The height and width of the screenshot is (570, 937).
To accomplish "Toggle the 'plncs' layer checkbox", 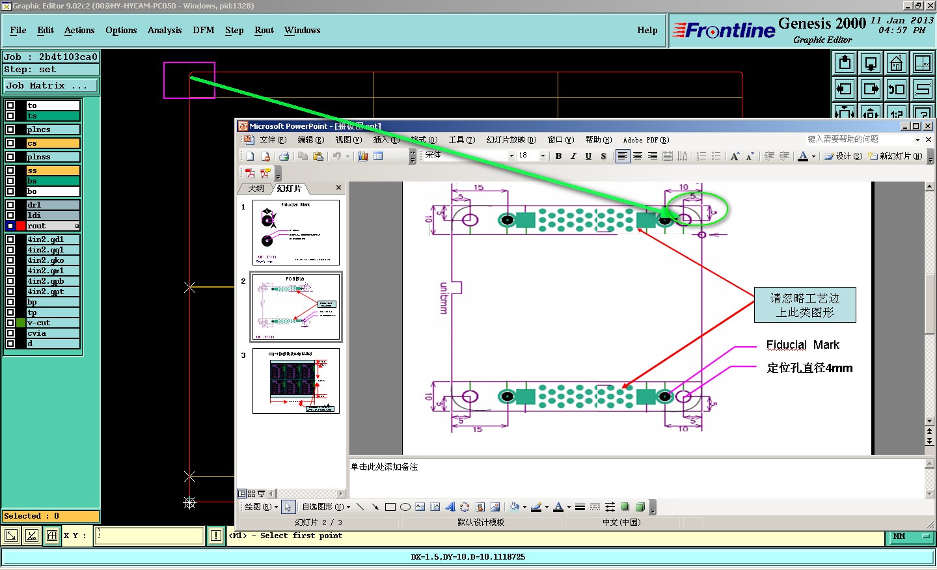I will (x=10, y=129).
